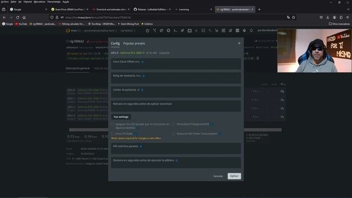
Task: Focus the Core Clock Offset field
Action: pos(176,64)
